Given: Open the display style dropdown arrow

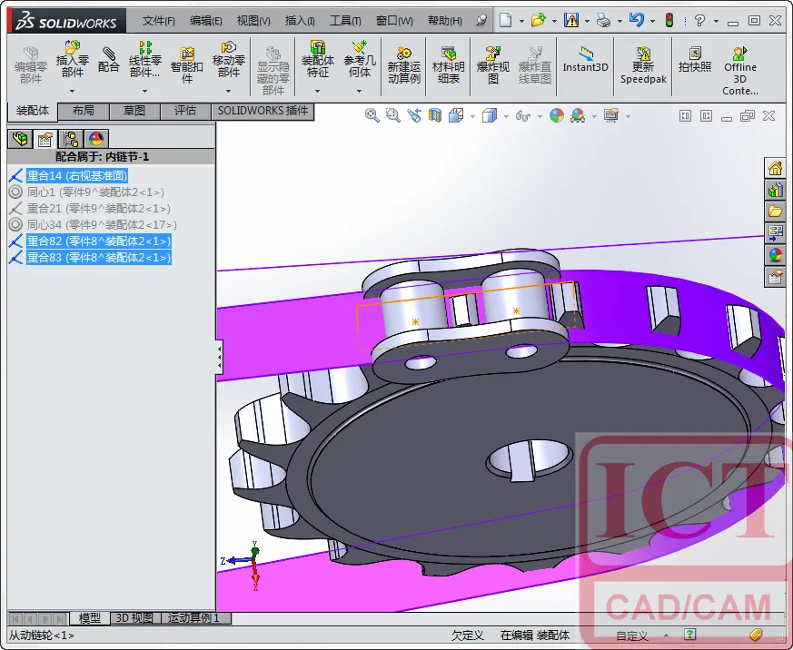Looking at the screenshot, I should (x=506, y=116).
